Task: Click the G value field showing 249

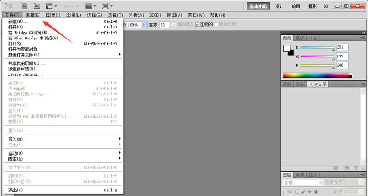Action: click(342, 56)
